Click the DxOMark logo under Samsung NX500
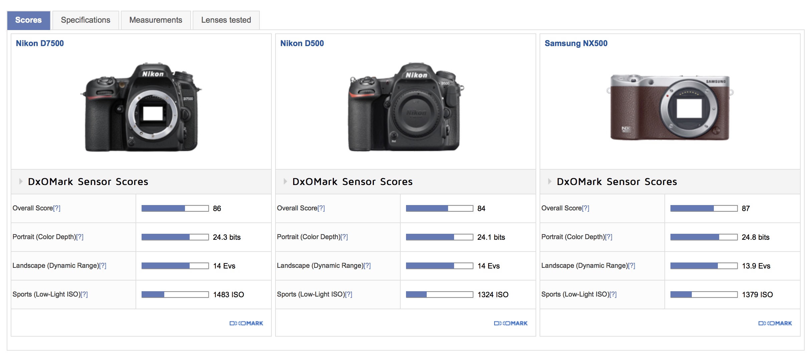The height and width of the screenshot is (356, 808). coord(775,323)
